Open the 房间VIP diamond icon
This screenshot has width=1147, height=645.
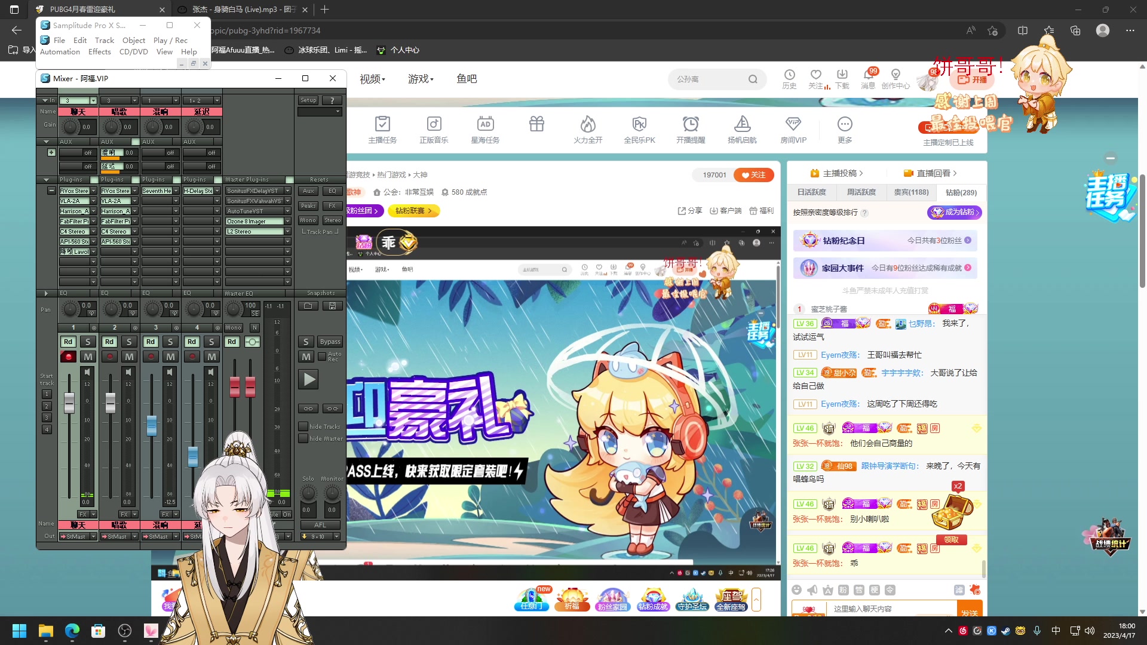(793, 129)
